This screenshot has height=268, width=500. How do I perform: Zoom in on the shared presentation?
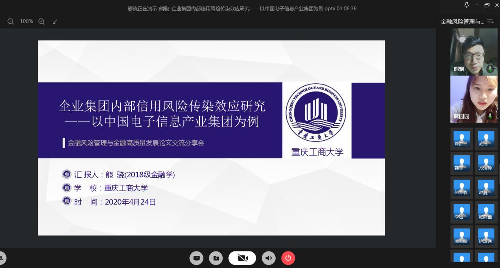tap(41, 21)
